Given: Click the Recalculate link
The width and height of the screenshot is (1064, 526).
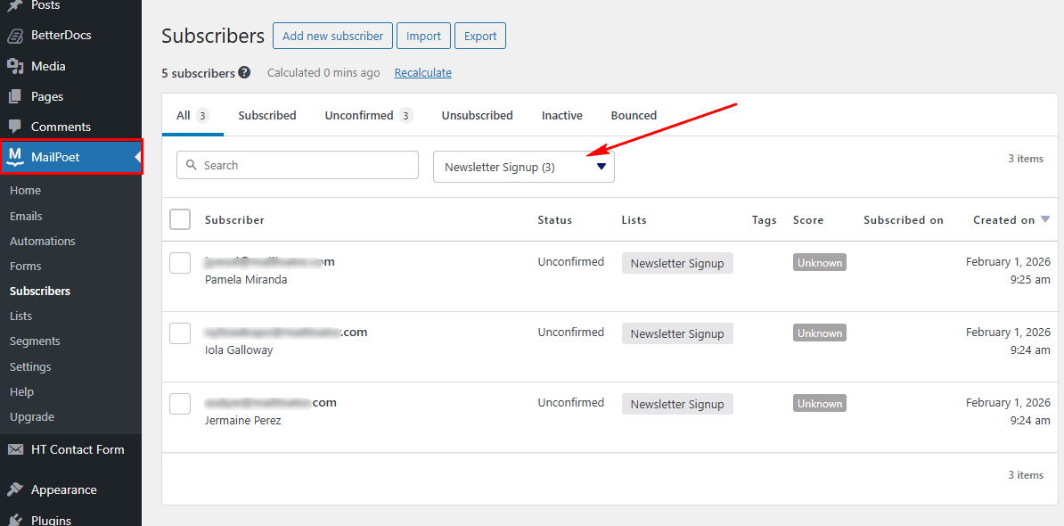Looking at the screenshot, I should [422, 72].
